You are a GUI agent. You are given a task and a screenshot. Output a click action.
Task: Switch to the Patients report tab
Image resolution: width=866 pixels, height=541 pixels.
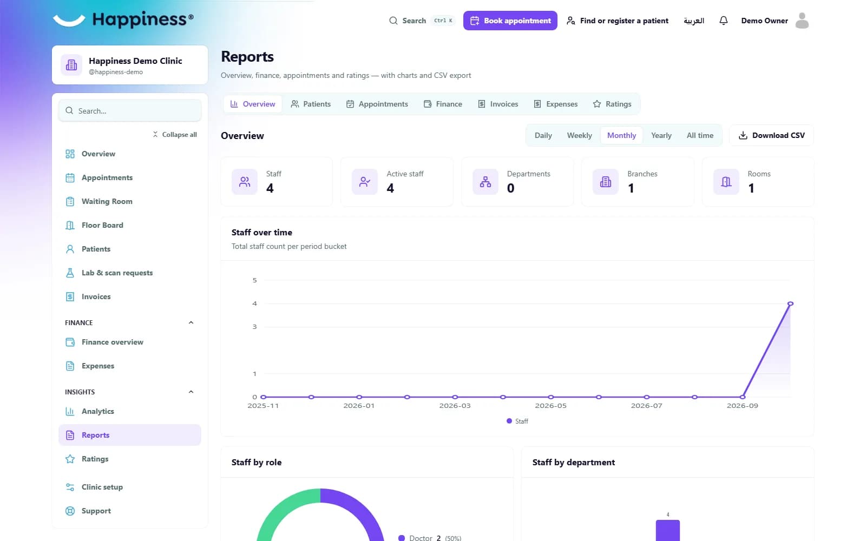pos(311,104)
